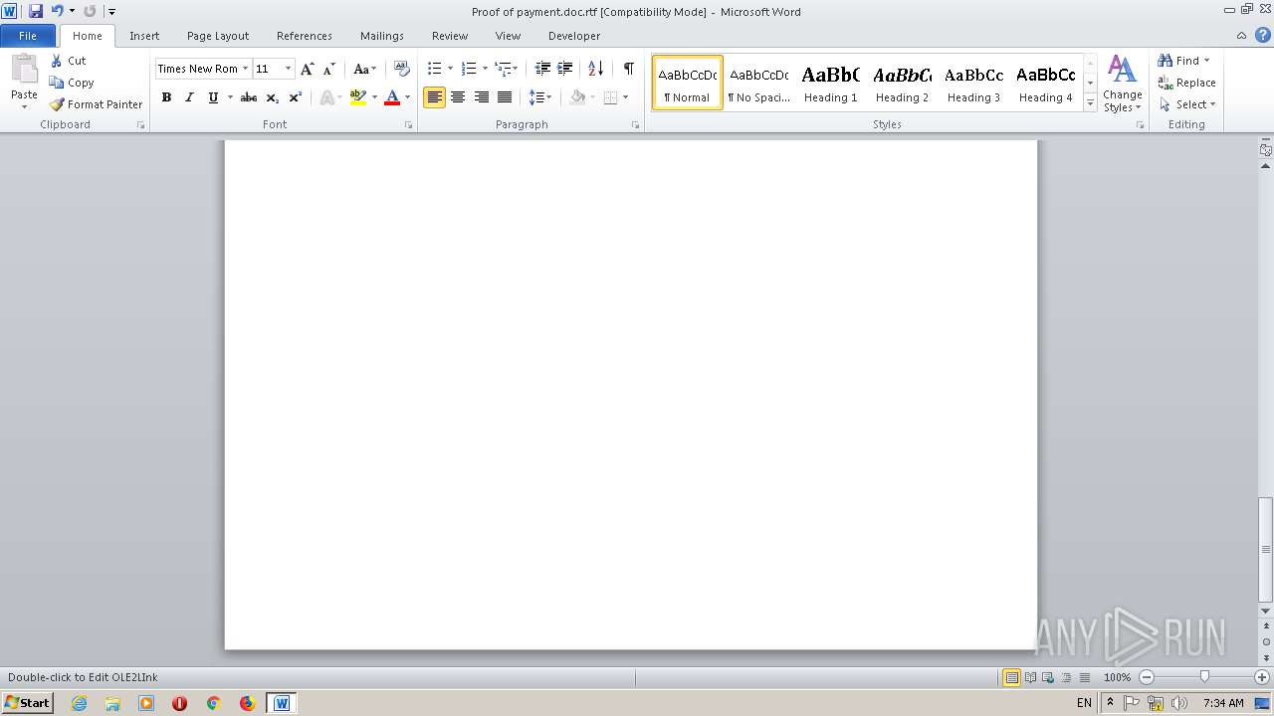Toggle underline formatting
The image size is (1274, 716).
pos(213,97)
